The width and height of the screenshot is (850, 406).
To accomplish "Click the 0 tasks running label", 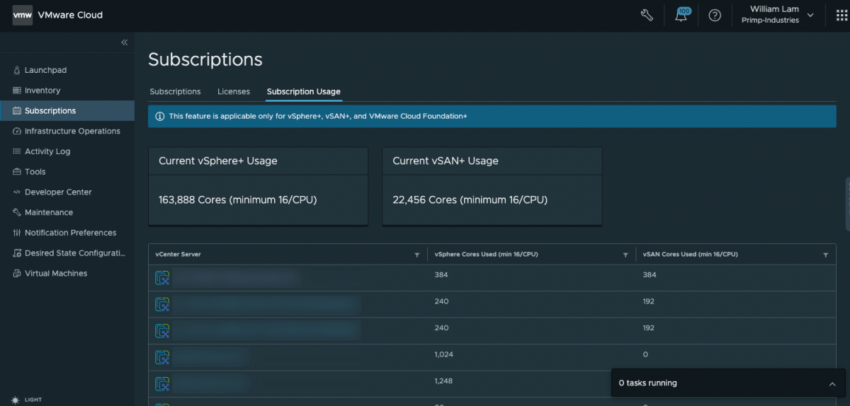I will (x=647, y=383).
